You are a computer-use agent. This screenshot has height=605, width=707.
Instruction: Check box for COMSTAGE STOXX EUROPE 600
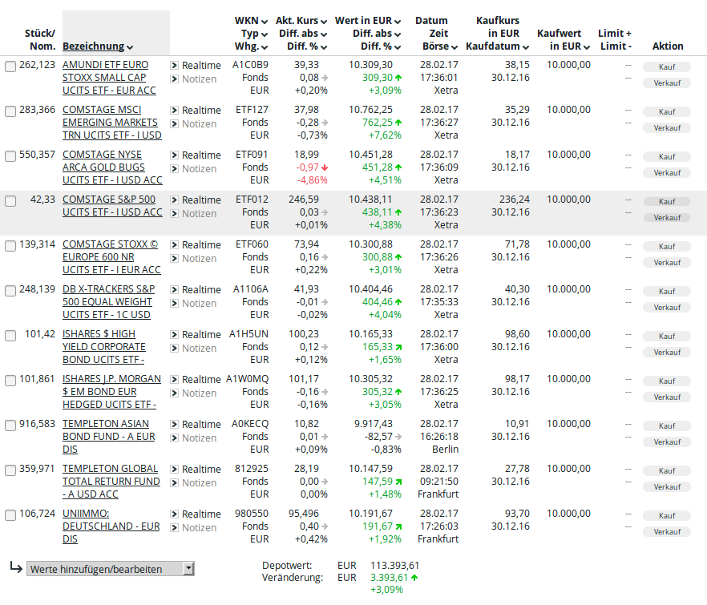tap(10, 246)
